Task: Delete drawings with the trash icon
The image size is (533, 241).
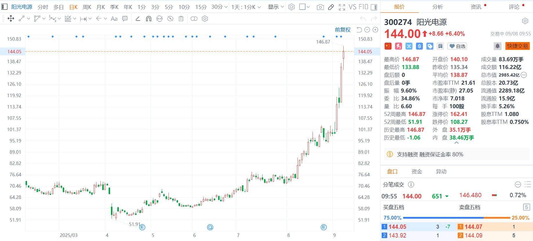Action: tap(181, 19)
